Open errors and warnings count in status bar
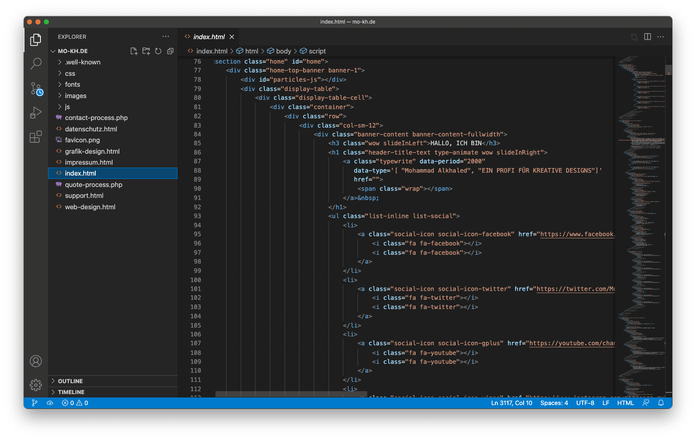The width and height of the screenshot is (696, 440). point(75,403)
